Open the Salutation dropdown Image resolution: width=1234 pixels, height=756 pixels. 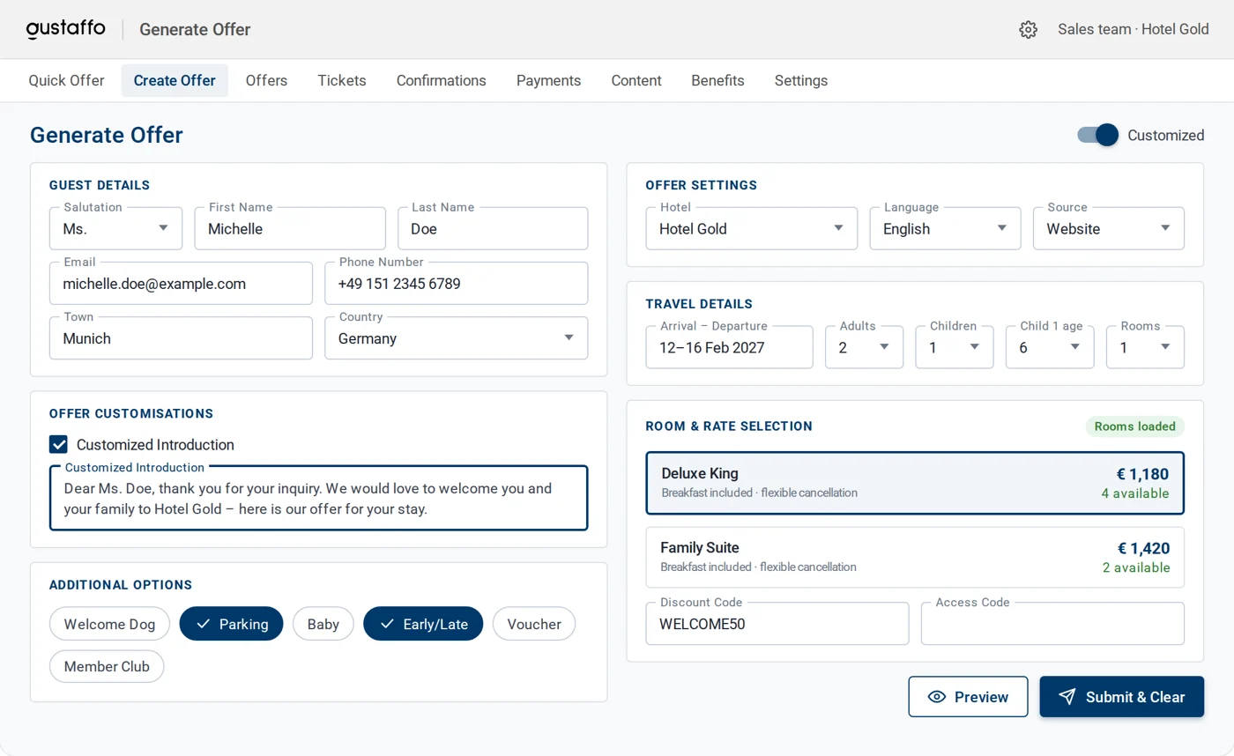[115, 229]
